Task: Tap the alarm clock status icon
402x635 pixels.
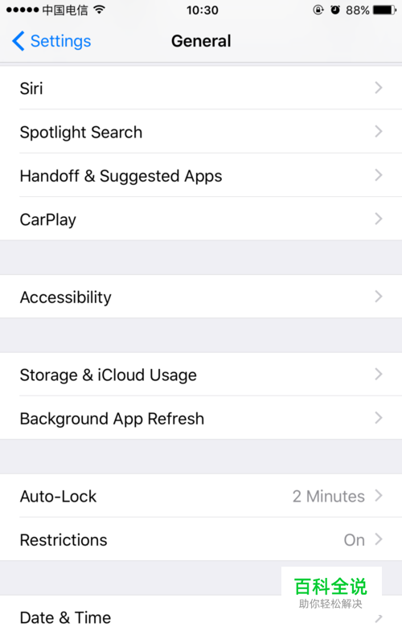Action: (335, 10)
